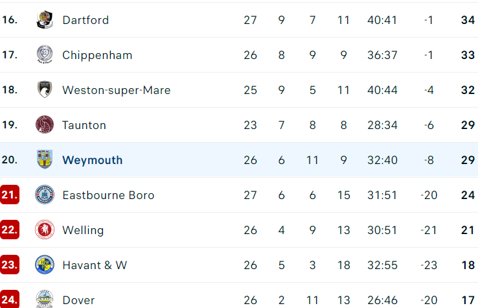Click the Dover team name
478x308 pixels.
[x=78, y=300]
